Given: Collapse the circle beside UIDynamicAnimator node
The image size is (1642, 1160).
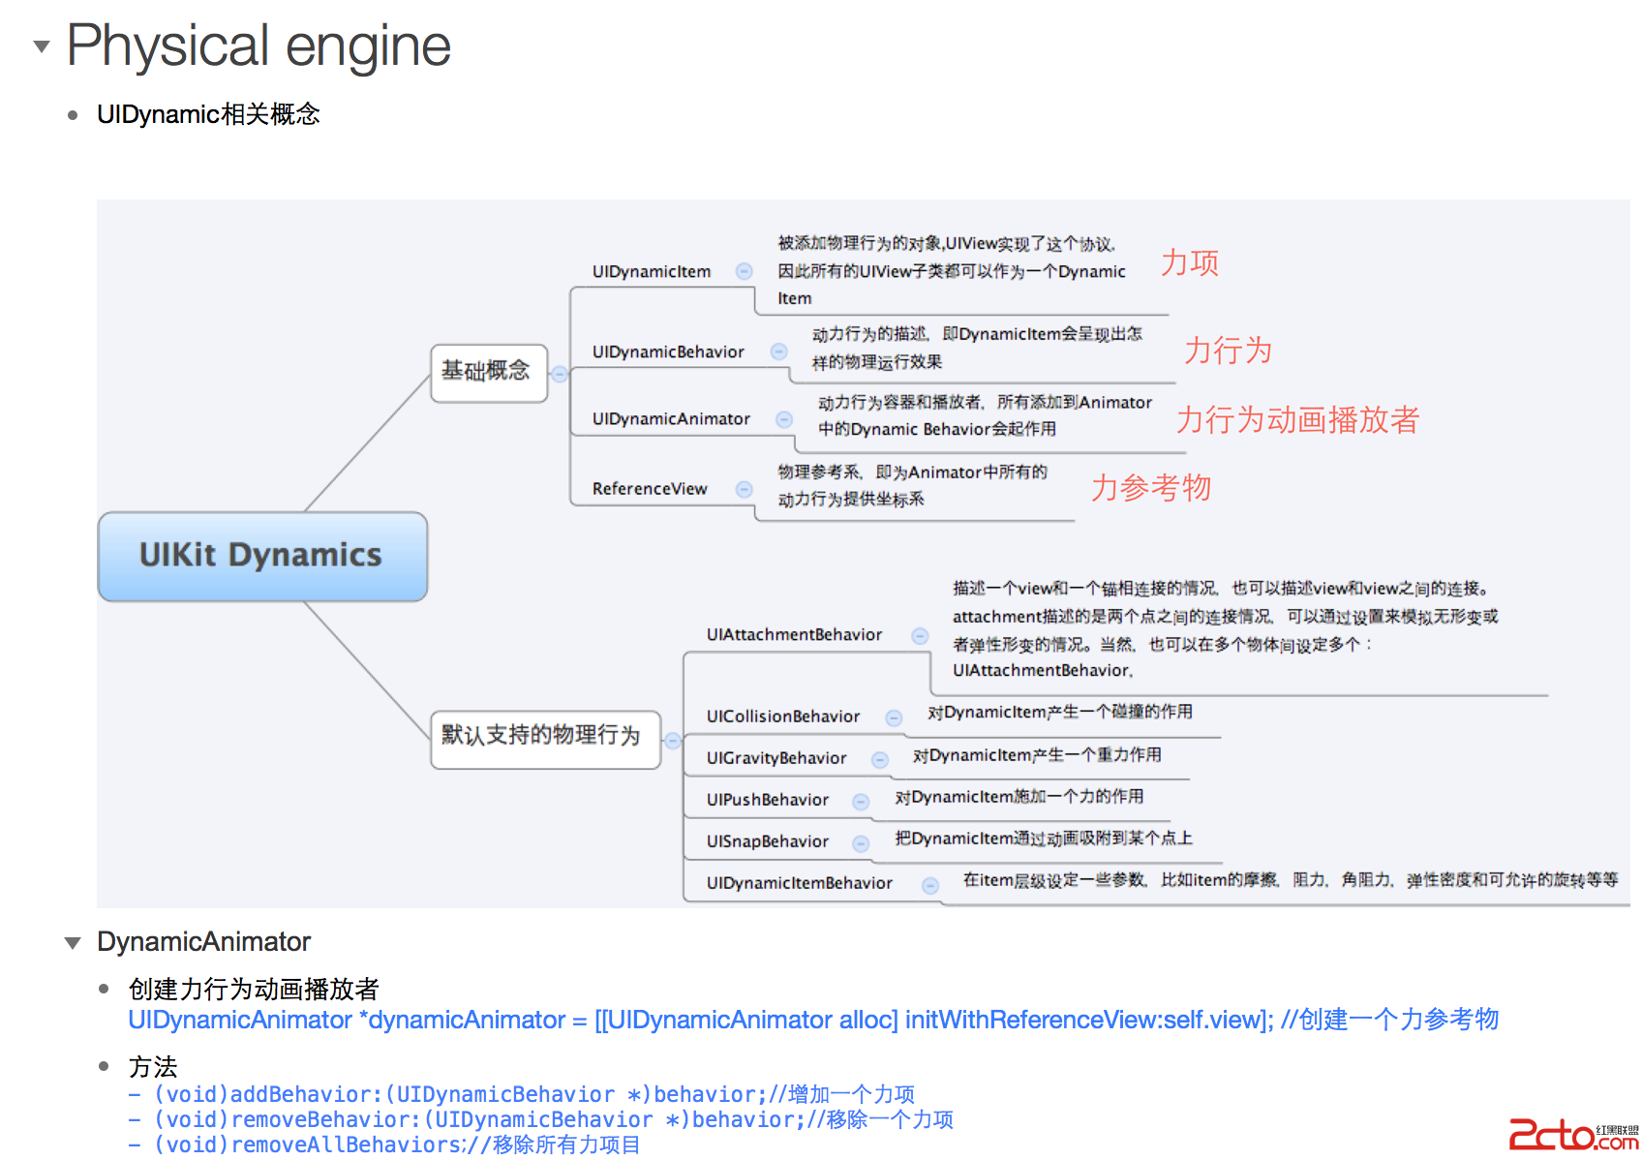Looking at the screenshot, I should pyautogui.click(x=784, y=419).
